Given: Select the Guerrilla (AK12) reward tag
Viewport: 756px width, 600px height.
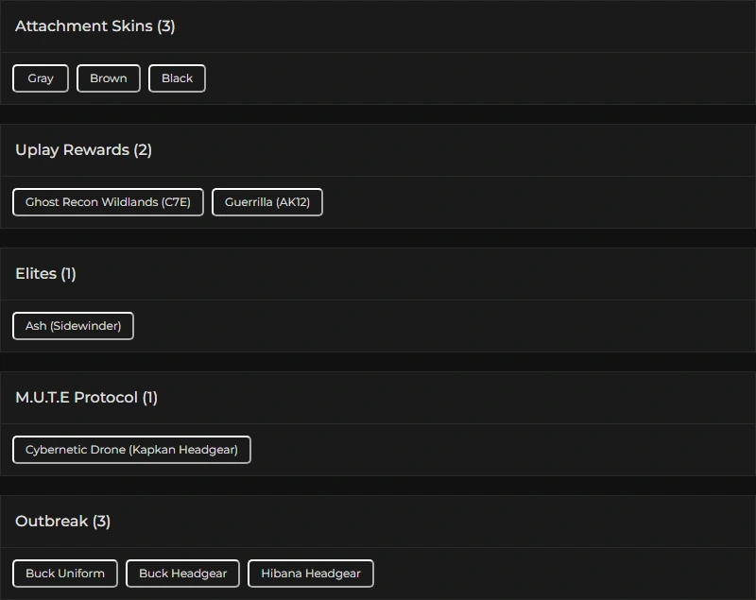Looking at the screenshot, I should click(267, 202).
